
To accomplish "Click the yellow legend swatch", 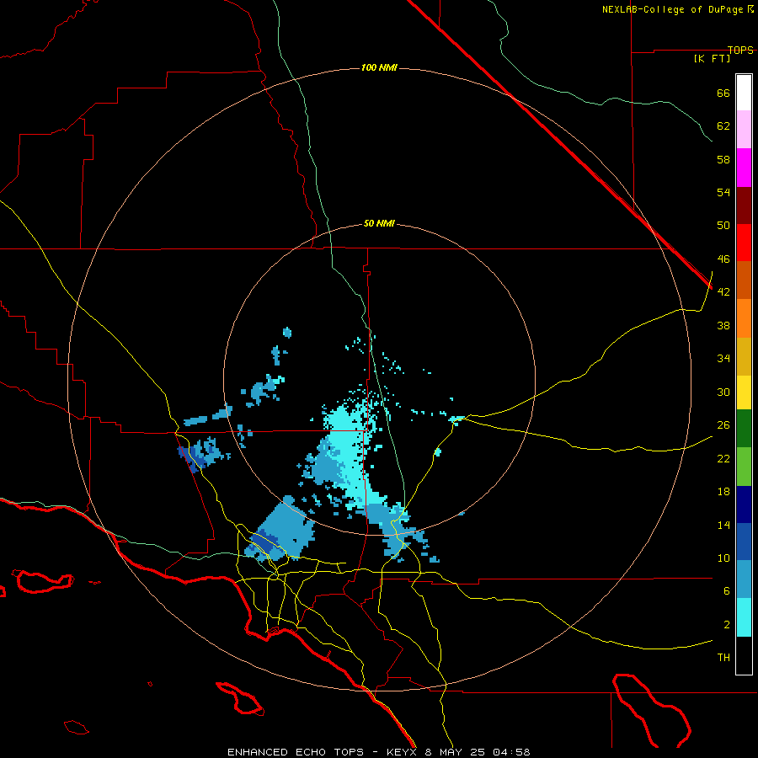I will 744,392.
